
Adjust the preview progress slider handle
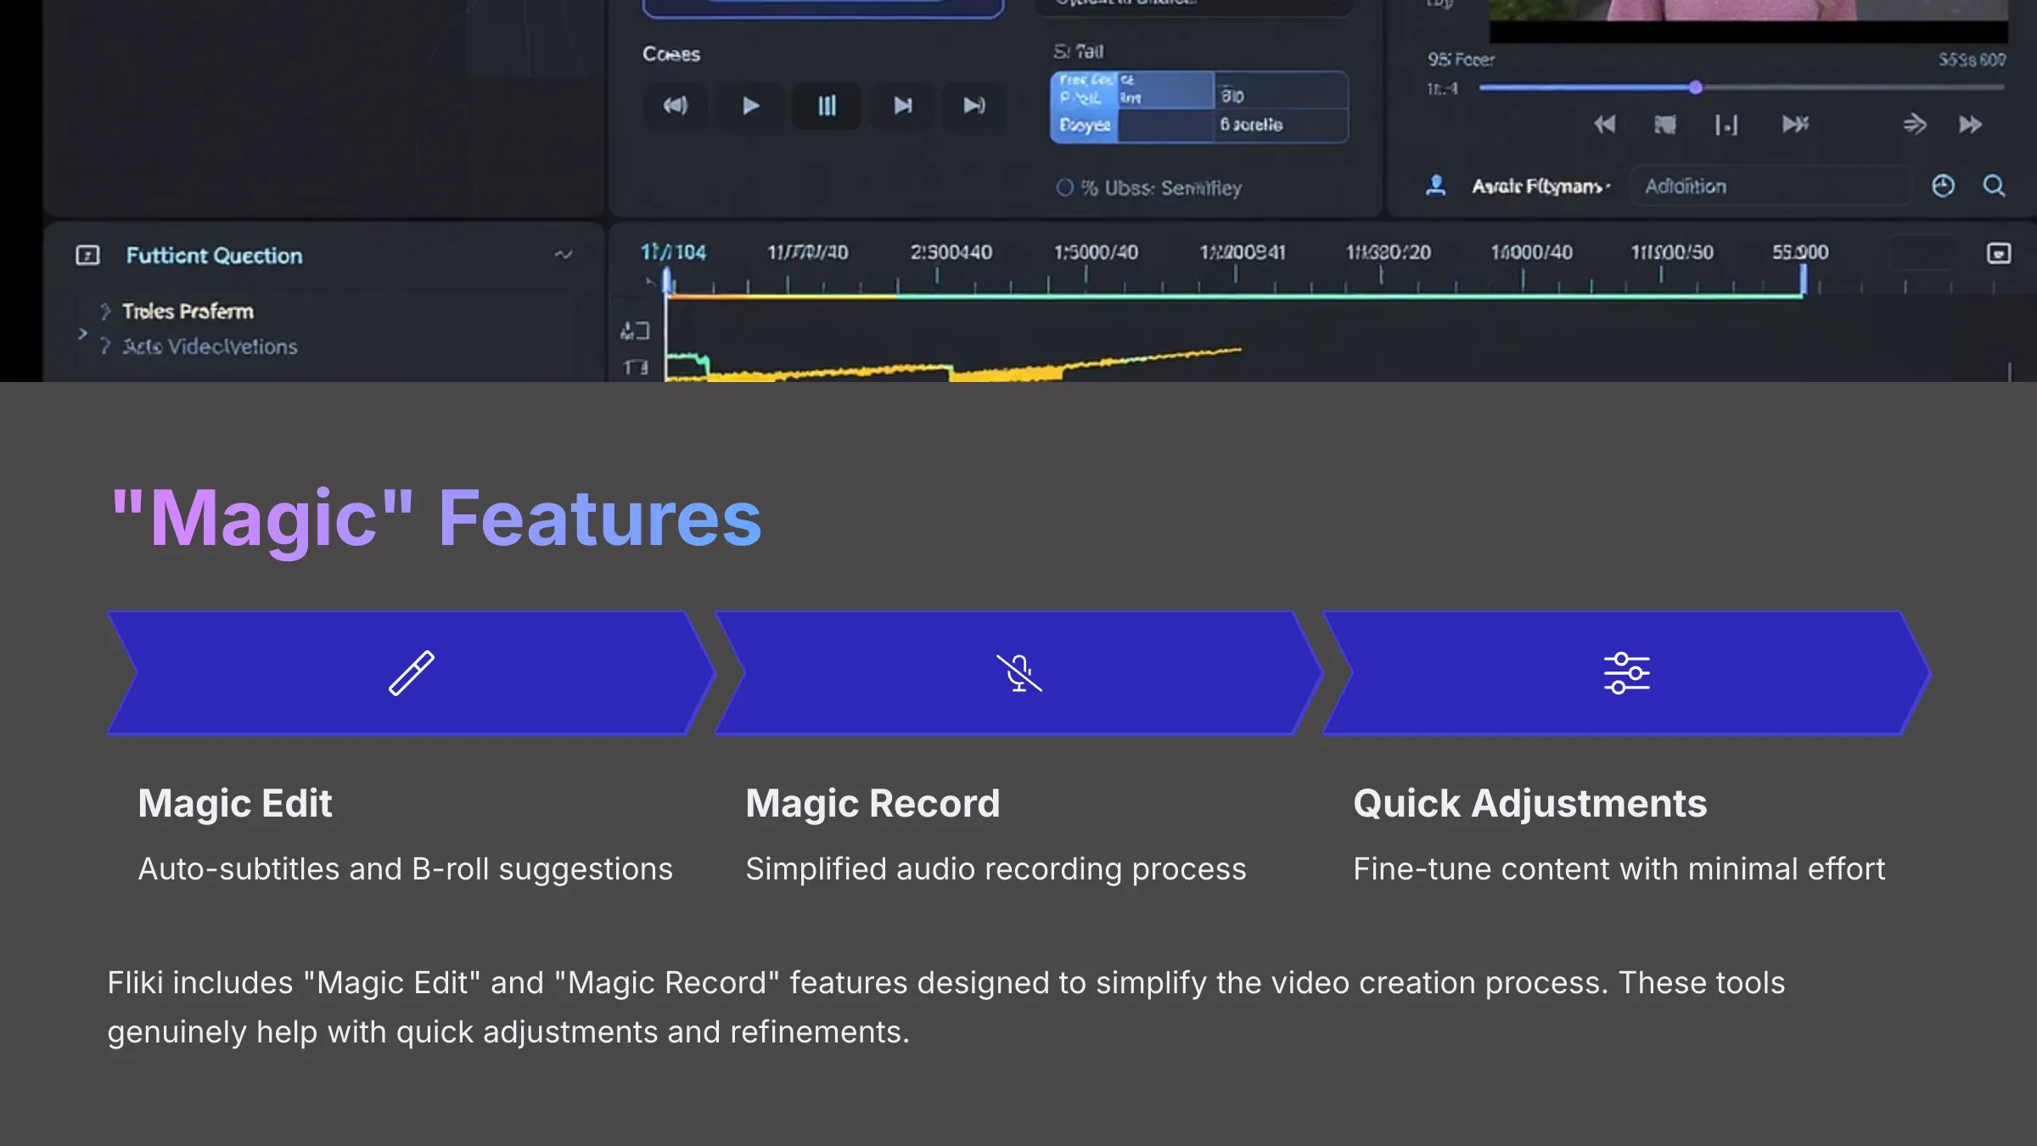tap(1695, 87)
